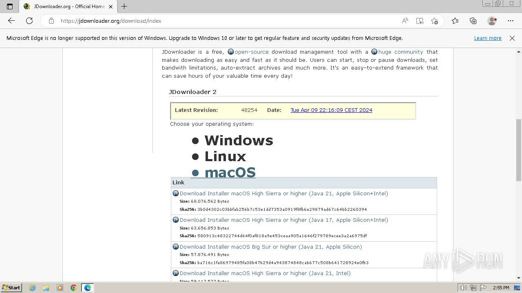
Task: Open Settings and more ellipsis menu
Action: click(511, 21)
